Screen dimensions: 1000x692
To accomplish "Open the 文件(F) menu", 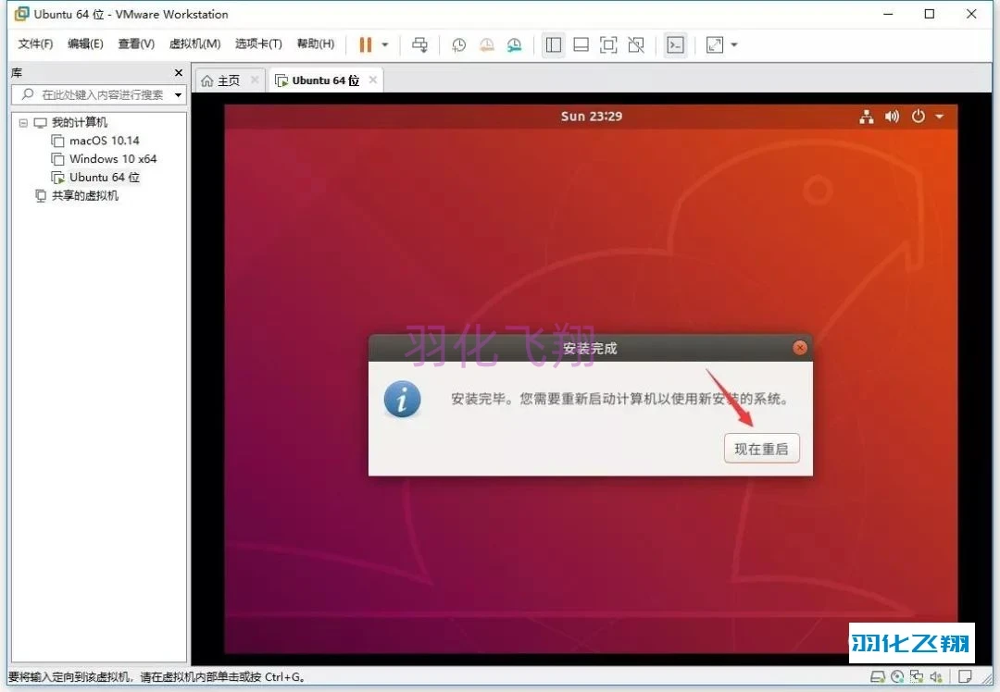I will coord(35,43).
